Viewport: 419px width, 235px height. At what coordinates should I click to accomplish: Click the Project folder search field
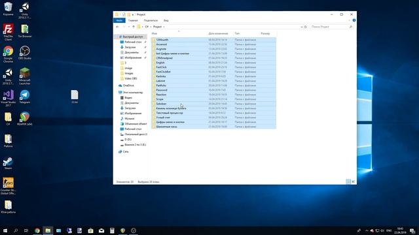(x=332, y=27)
